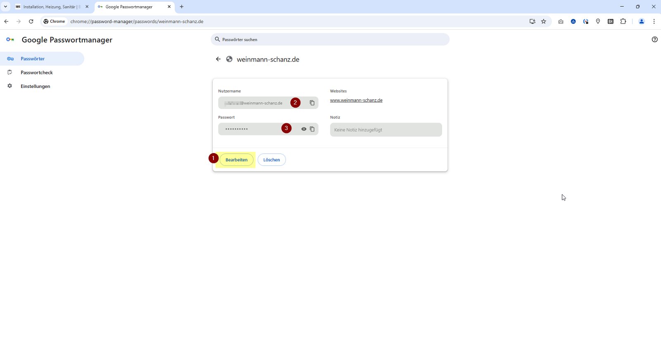This screenshot has height=354, width=661.
Task: Expand the tab search dropdown
Action: coord(5,7)
